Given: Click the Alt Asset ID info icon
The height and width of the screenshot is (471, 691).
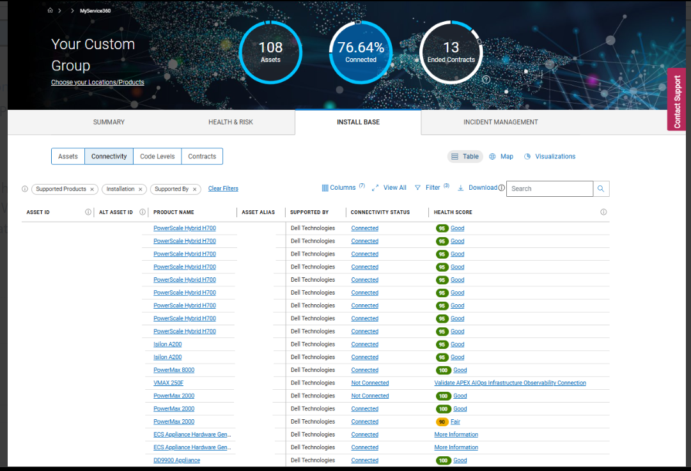Looking at the screenshot, I should 143,212.
